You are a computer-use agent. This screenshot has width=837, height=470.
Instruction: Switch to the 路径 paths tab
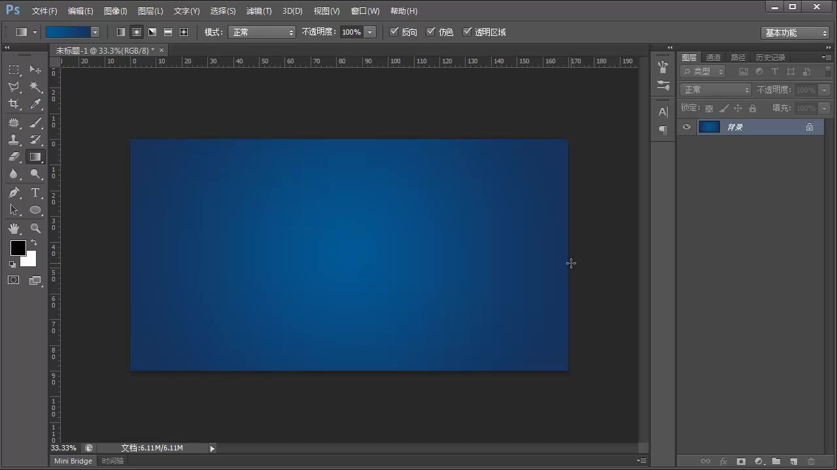click(738, 57)
